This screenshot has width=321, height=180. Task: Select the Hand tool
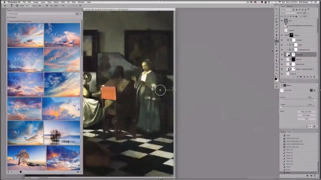click(x=276, y=67)
